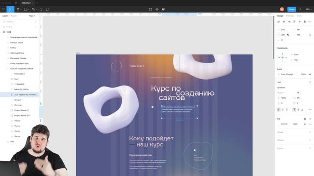The image size is (314, 176).
Task: Click the font family Igra Sans field
Action: [x=281, y=88]
